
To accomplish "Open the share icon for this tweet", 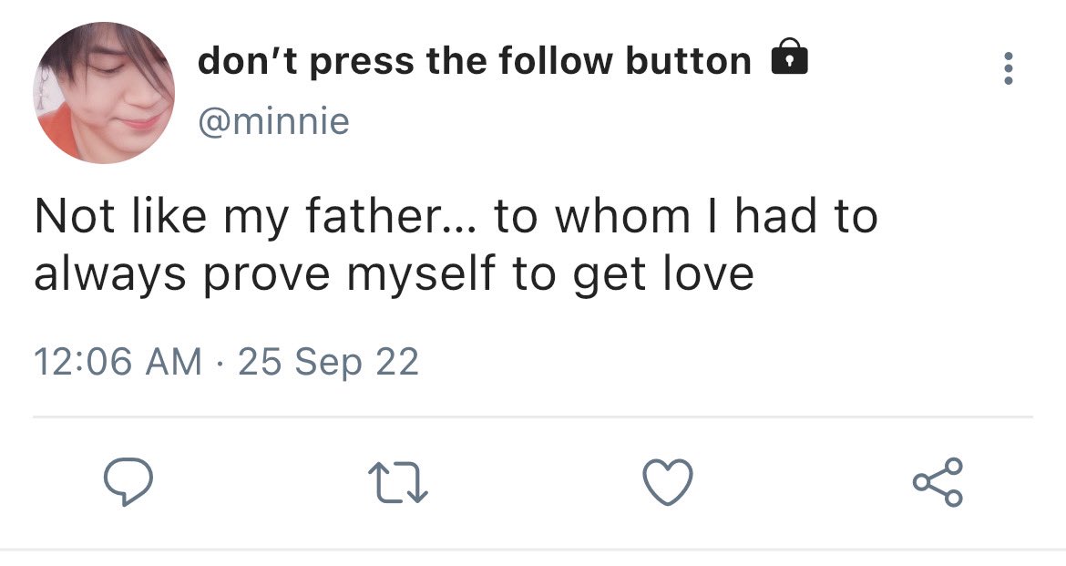I will coord(938,482).
